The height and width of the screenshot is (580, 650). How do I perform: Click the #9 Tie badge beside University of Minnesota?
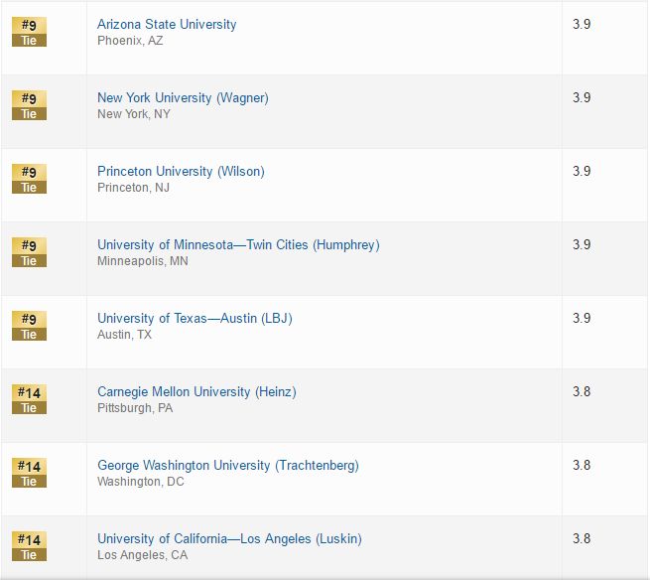pos(29,252)
